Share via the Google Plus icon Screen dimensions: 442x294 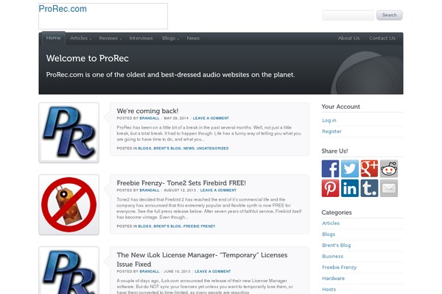click(x=369, y=168)
